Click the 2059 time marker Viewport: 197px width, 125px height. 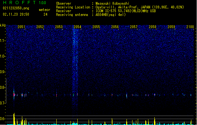[171, 27]
